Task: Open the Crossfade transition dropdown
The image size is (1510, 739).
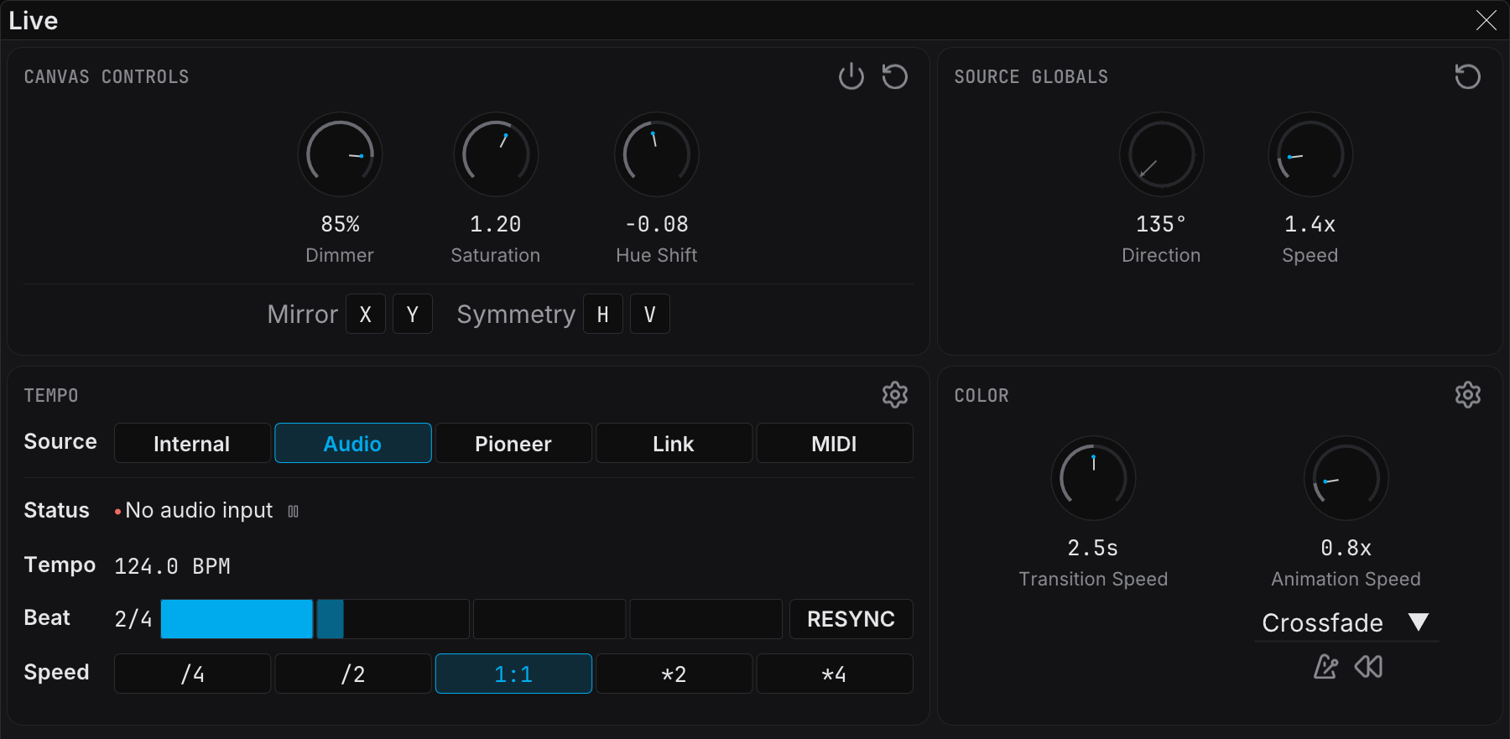Action: [1346, 622]
